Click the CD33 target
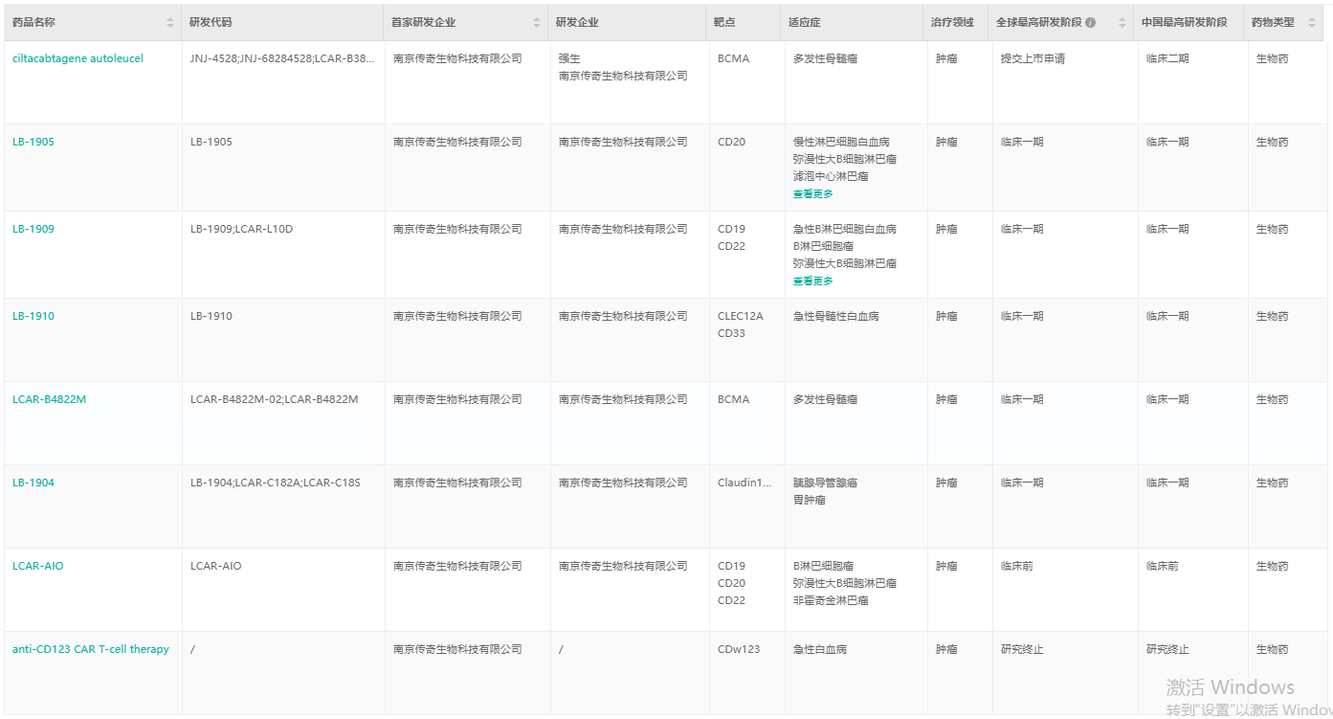 click(731, 333)
